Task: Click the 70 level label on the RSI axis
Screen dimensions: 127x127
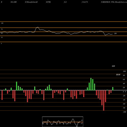Action: pyautogui.click(x=2, y=29)
